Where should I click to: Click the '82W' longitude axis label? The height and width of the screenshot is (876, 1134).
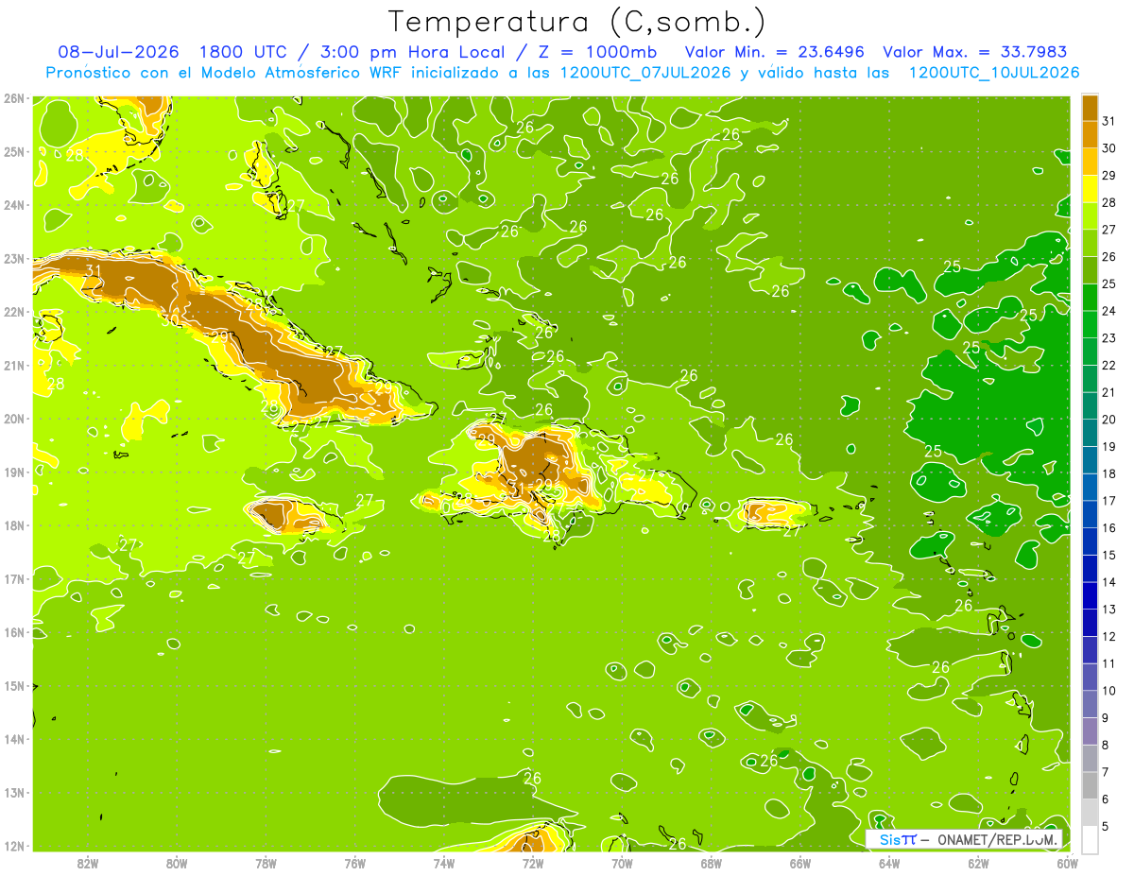point(88,863)
